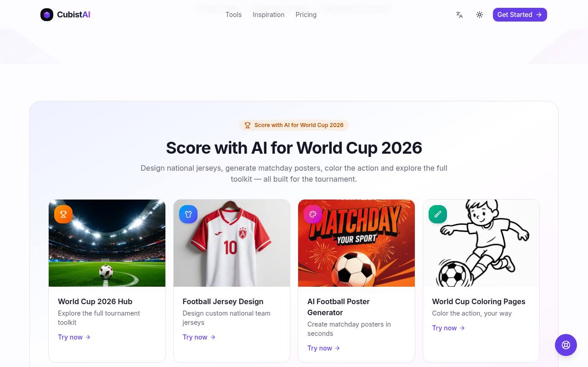Click the pink palette icon on poster card
Image resolution: width=588 pixels, height=367 pixels.
[313, 214]
